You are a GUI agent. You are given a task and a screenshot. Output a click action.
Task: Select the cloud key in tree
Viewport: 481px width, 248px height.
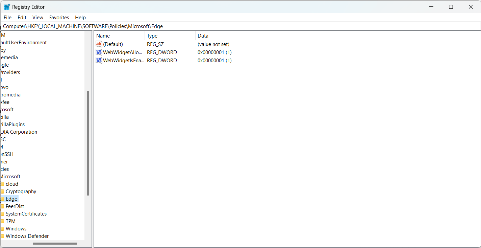coord(12,184)
